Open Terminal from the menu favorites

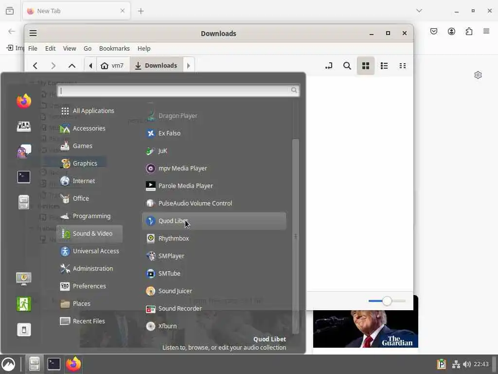[x=24, y=177]
